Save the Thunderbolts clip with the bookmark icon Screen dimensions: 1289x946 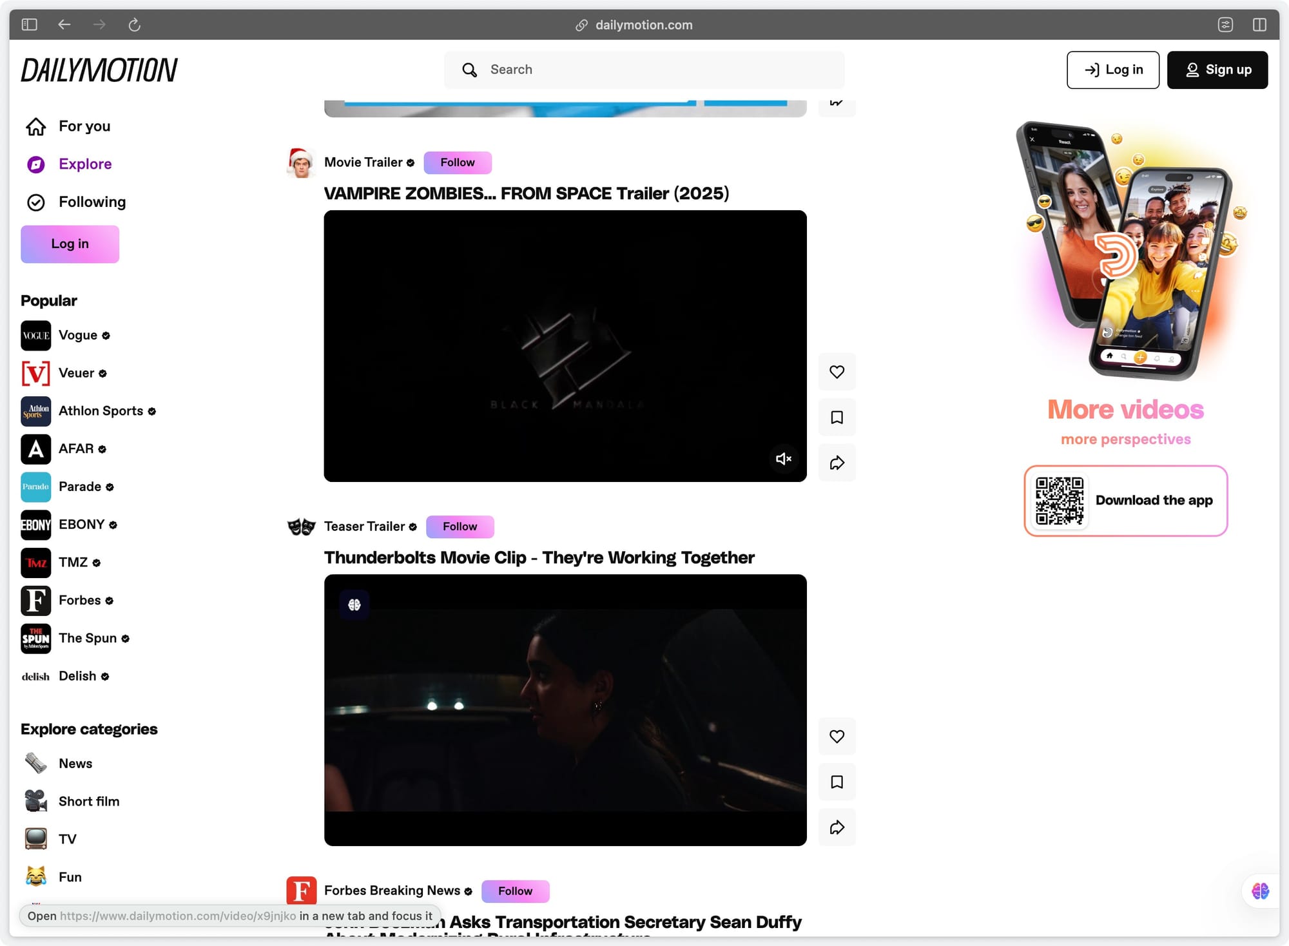click(x=837, y=782)
